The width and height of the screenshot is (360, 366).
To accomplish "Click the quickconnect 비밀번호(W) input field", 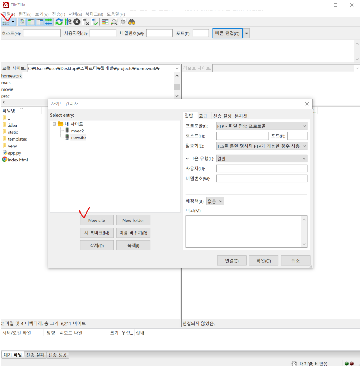I will coord(160,33).
